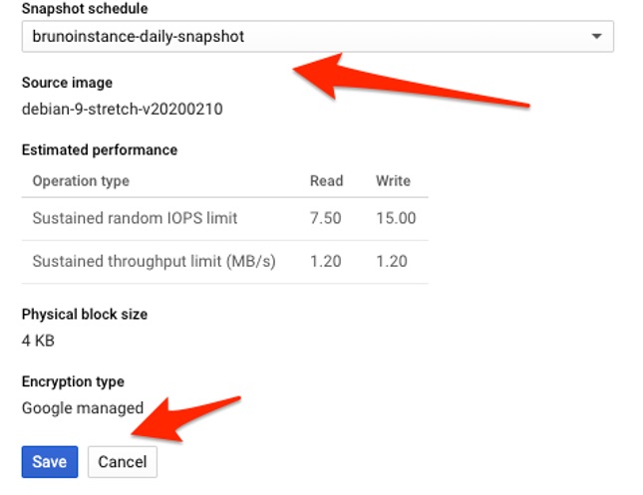This screenshot has width=643, height=495.
Task: Click the 1.20 read throughput value
Action: pyautogui.click(x=326, y=262)
